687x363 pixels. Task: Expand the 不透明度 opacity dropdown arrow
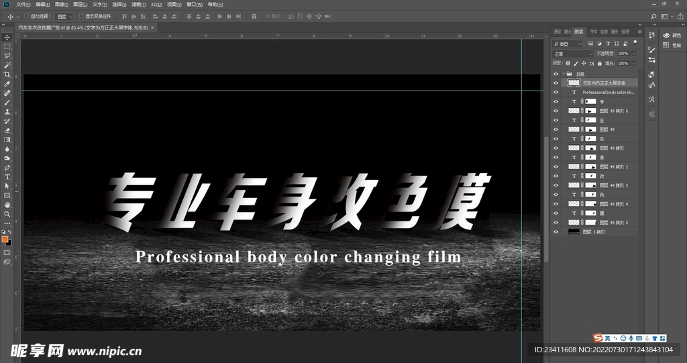[x=634, y=54]
